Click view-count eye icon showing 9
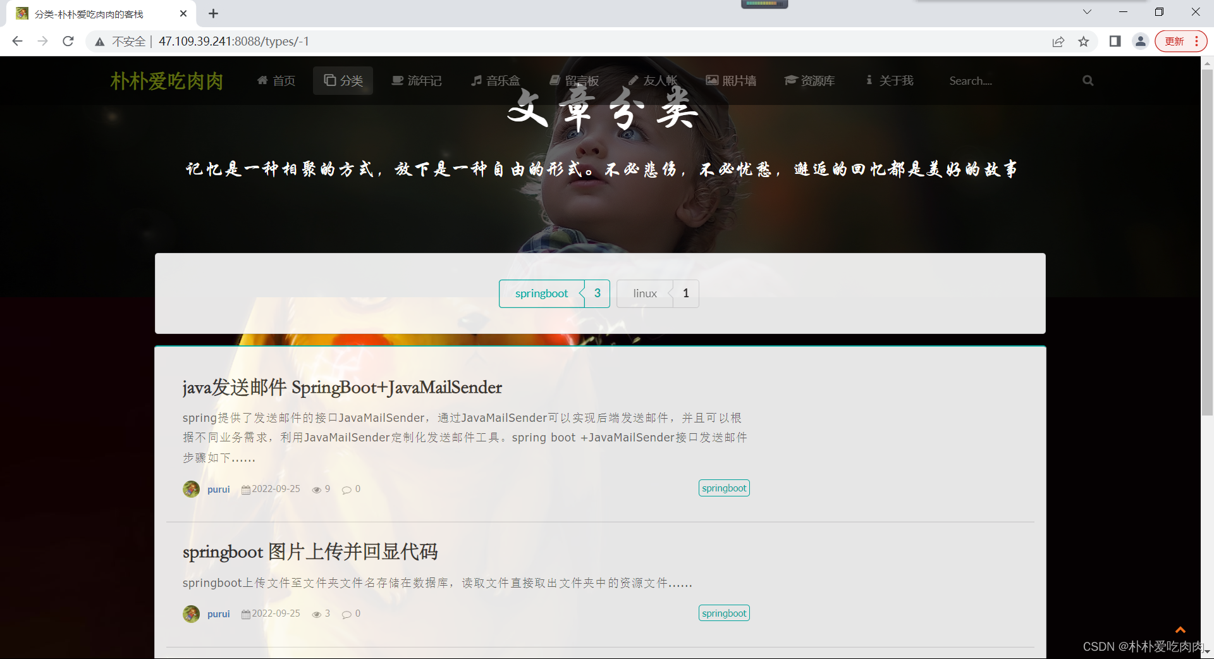 point(317,490)
